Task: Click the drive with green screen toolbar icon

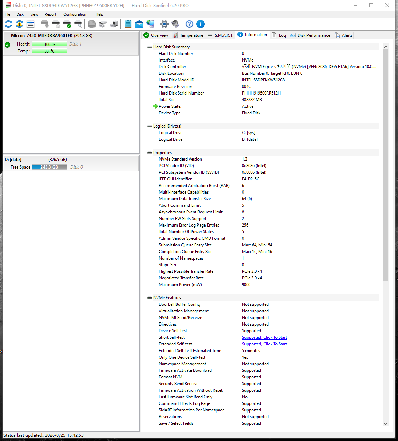Action: [x=114, y=24]
